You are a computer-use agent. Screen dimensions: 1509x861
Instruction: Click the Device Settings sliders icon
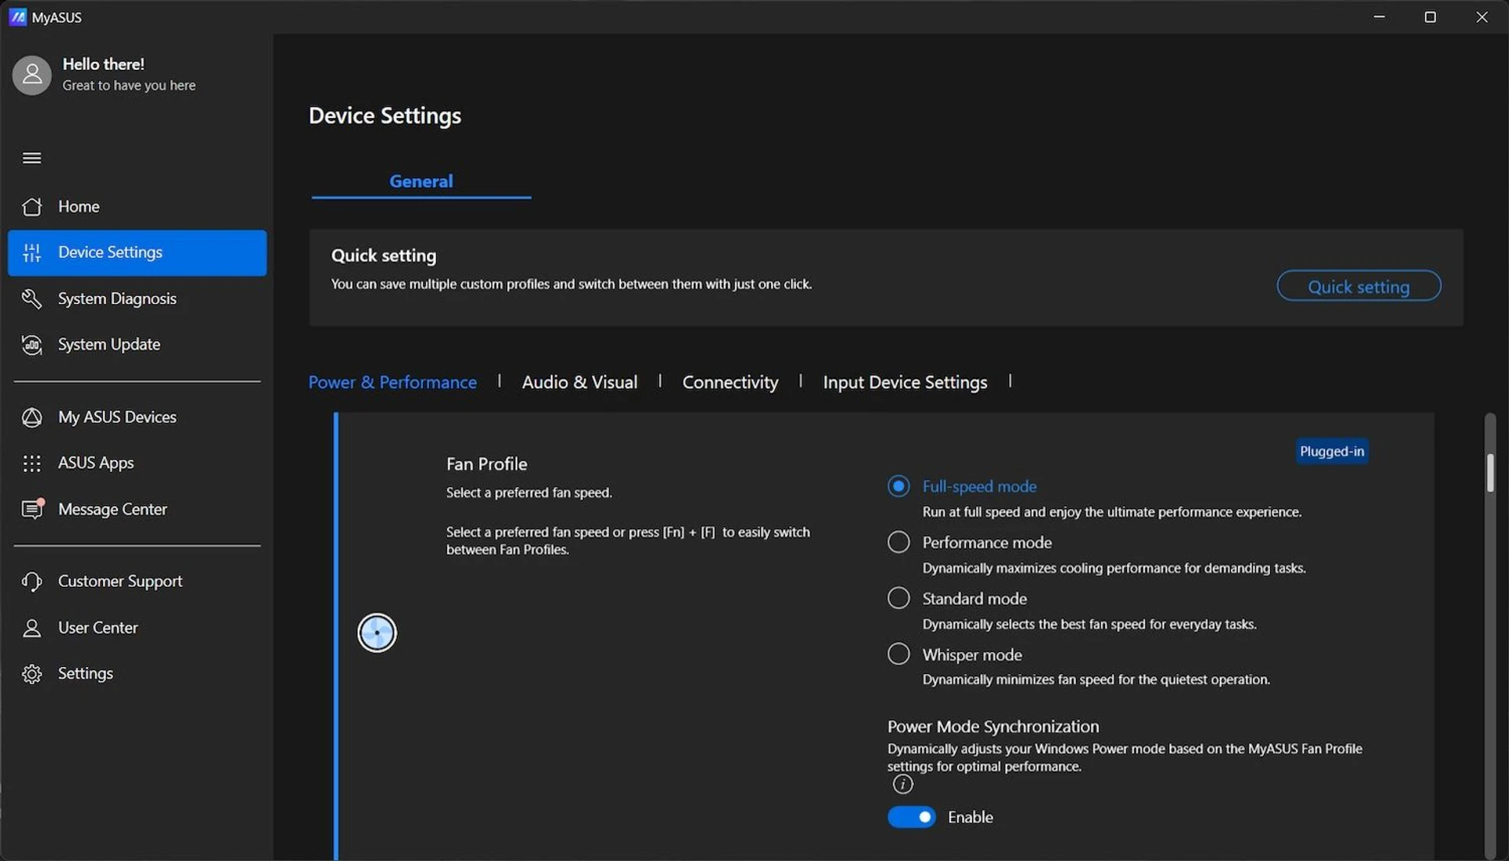click(x=31, y=252)
